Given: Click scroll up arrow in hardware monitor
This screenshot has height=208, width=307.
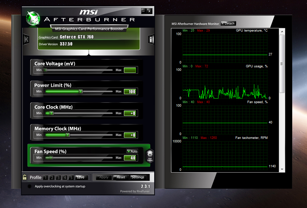Looking at the screenshot, I should (x=282, y=31).
